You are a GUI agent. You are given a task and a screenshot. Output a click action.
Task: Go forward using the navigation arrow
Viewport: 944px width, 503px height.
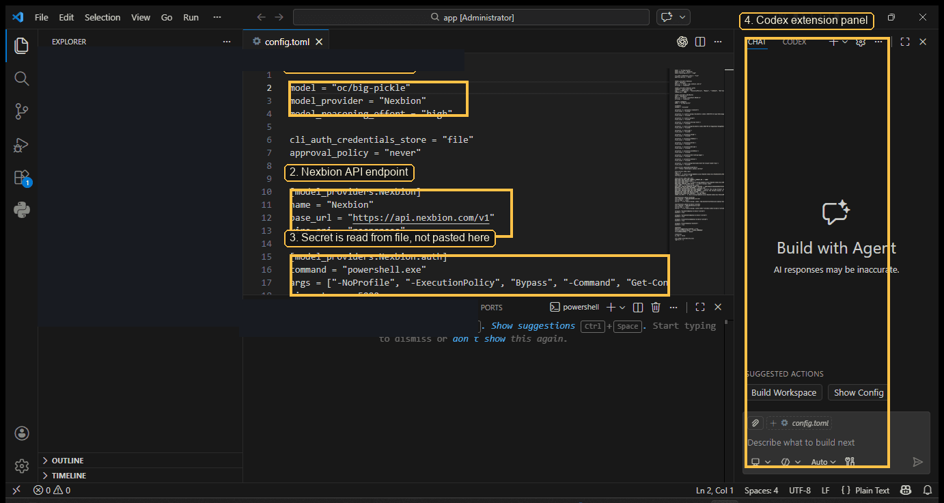click(x=279, y=17)
